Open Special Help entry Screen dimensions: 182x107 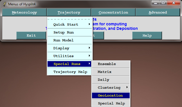tap(111, 103)
